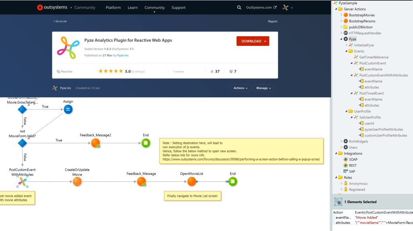The image size is (413, 231).
Task: Click the OpenMovieList node
Action: (x=192, y=181)
